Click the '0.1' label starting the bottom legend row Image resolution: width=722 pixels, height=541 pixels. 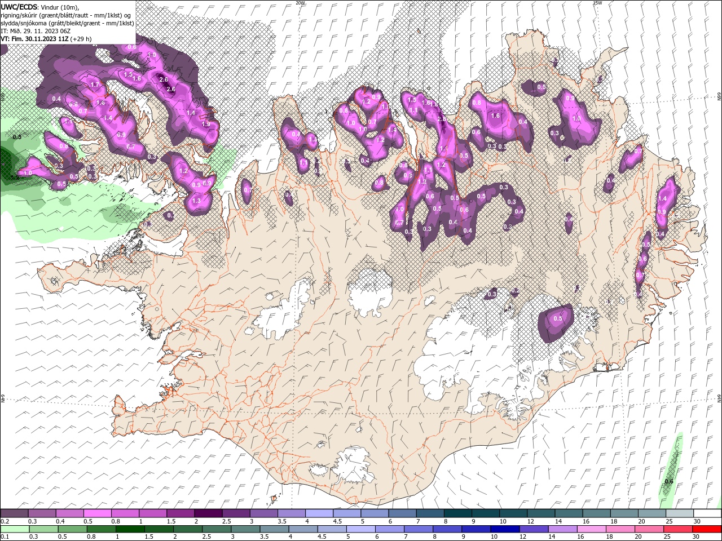coord(5,537)
